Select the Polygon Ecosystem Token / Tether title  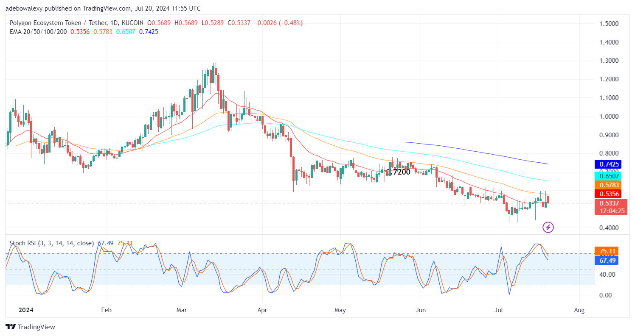pos(58,23)
